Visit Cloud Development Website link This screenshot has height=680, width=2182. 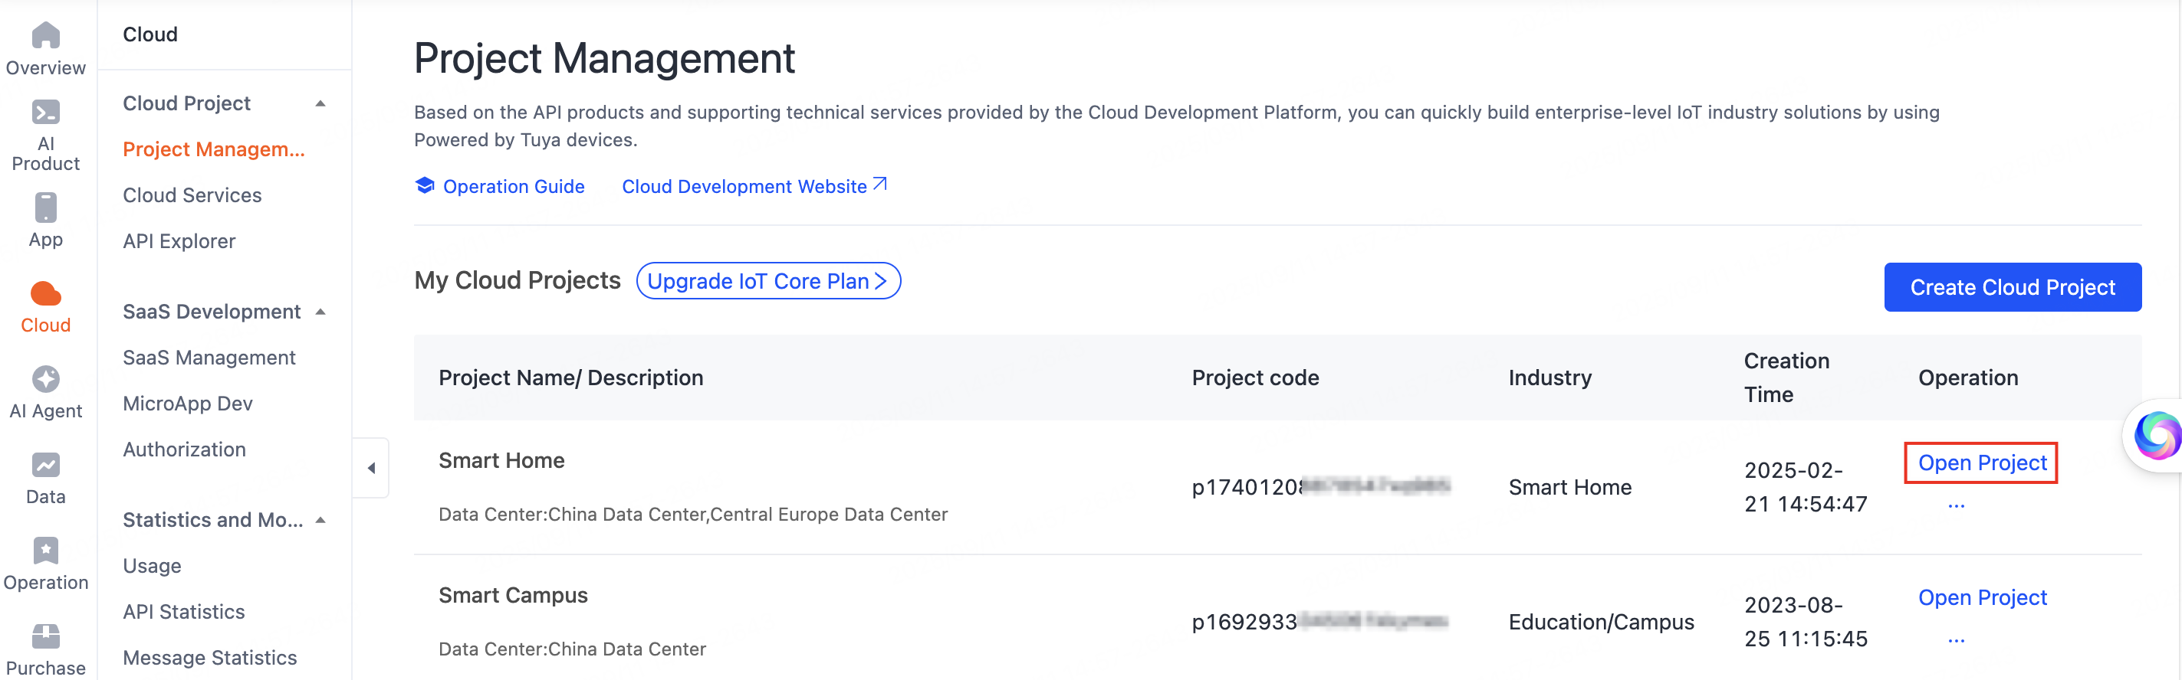[x=744, y=186]
